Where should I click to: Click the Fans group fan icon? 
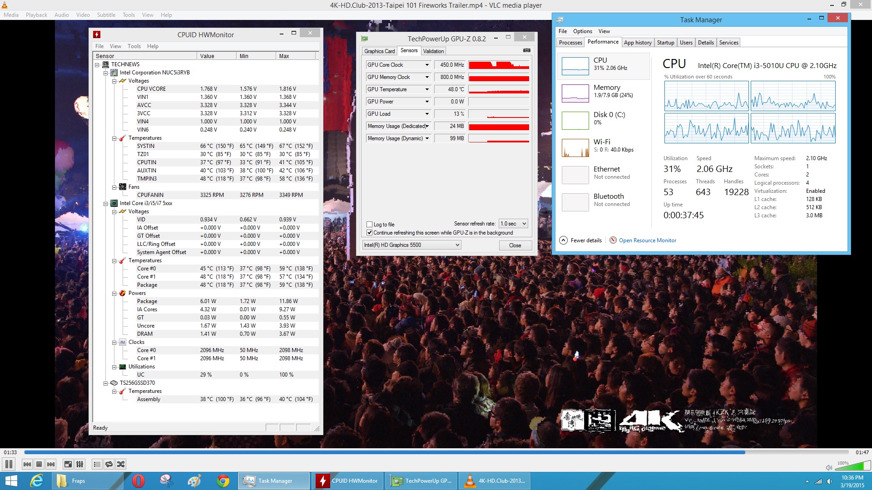pos(123,187)
